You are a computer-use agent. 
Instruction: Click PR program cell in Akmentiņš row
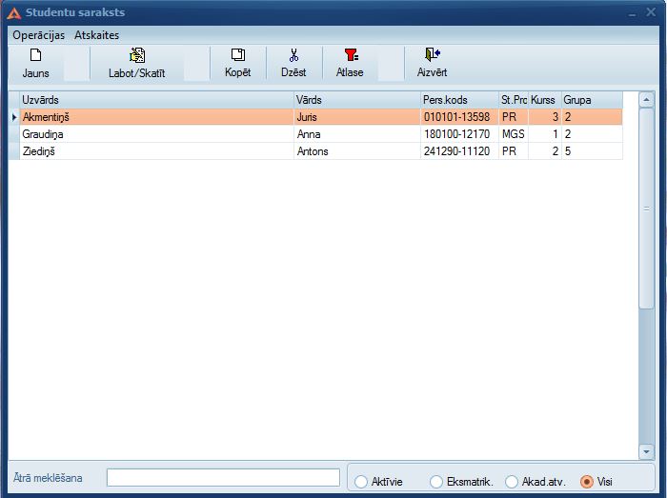(x=514, y=117)
